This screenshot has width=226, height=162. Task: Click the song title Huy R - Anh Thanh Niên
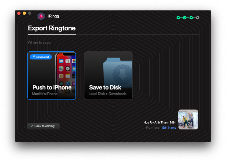(x=160, y=122)
